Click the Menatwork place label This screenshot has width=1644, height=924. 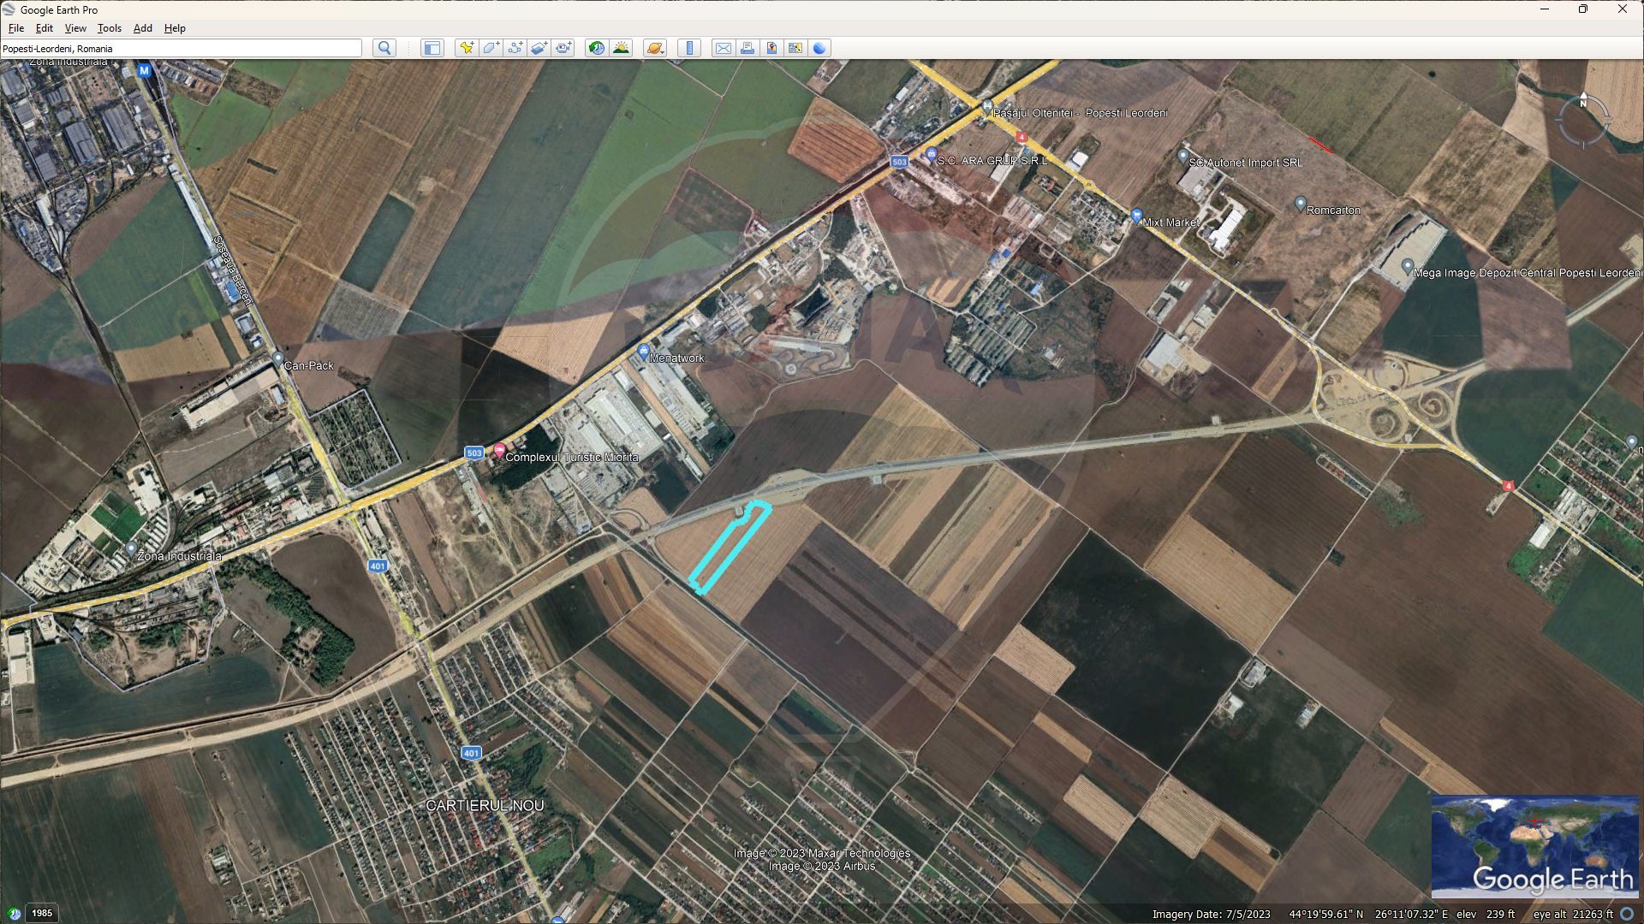click(676, 358)
